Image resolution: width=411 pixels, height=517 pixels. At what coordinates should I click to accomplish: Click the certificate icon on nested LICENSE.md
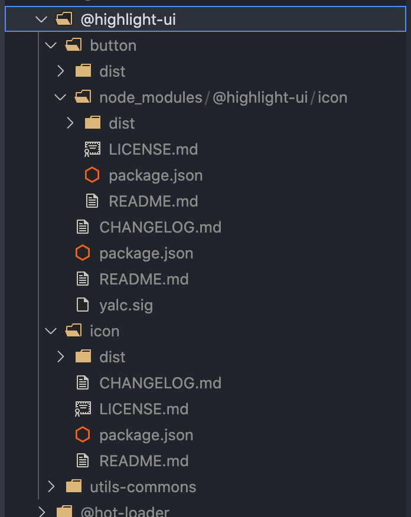92,149
